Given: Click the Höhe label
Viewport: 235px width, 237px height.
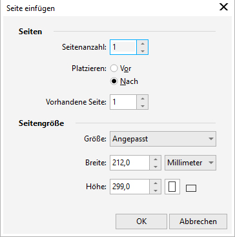Looking at the screenshot, I should coord(96,187).
